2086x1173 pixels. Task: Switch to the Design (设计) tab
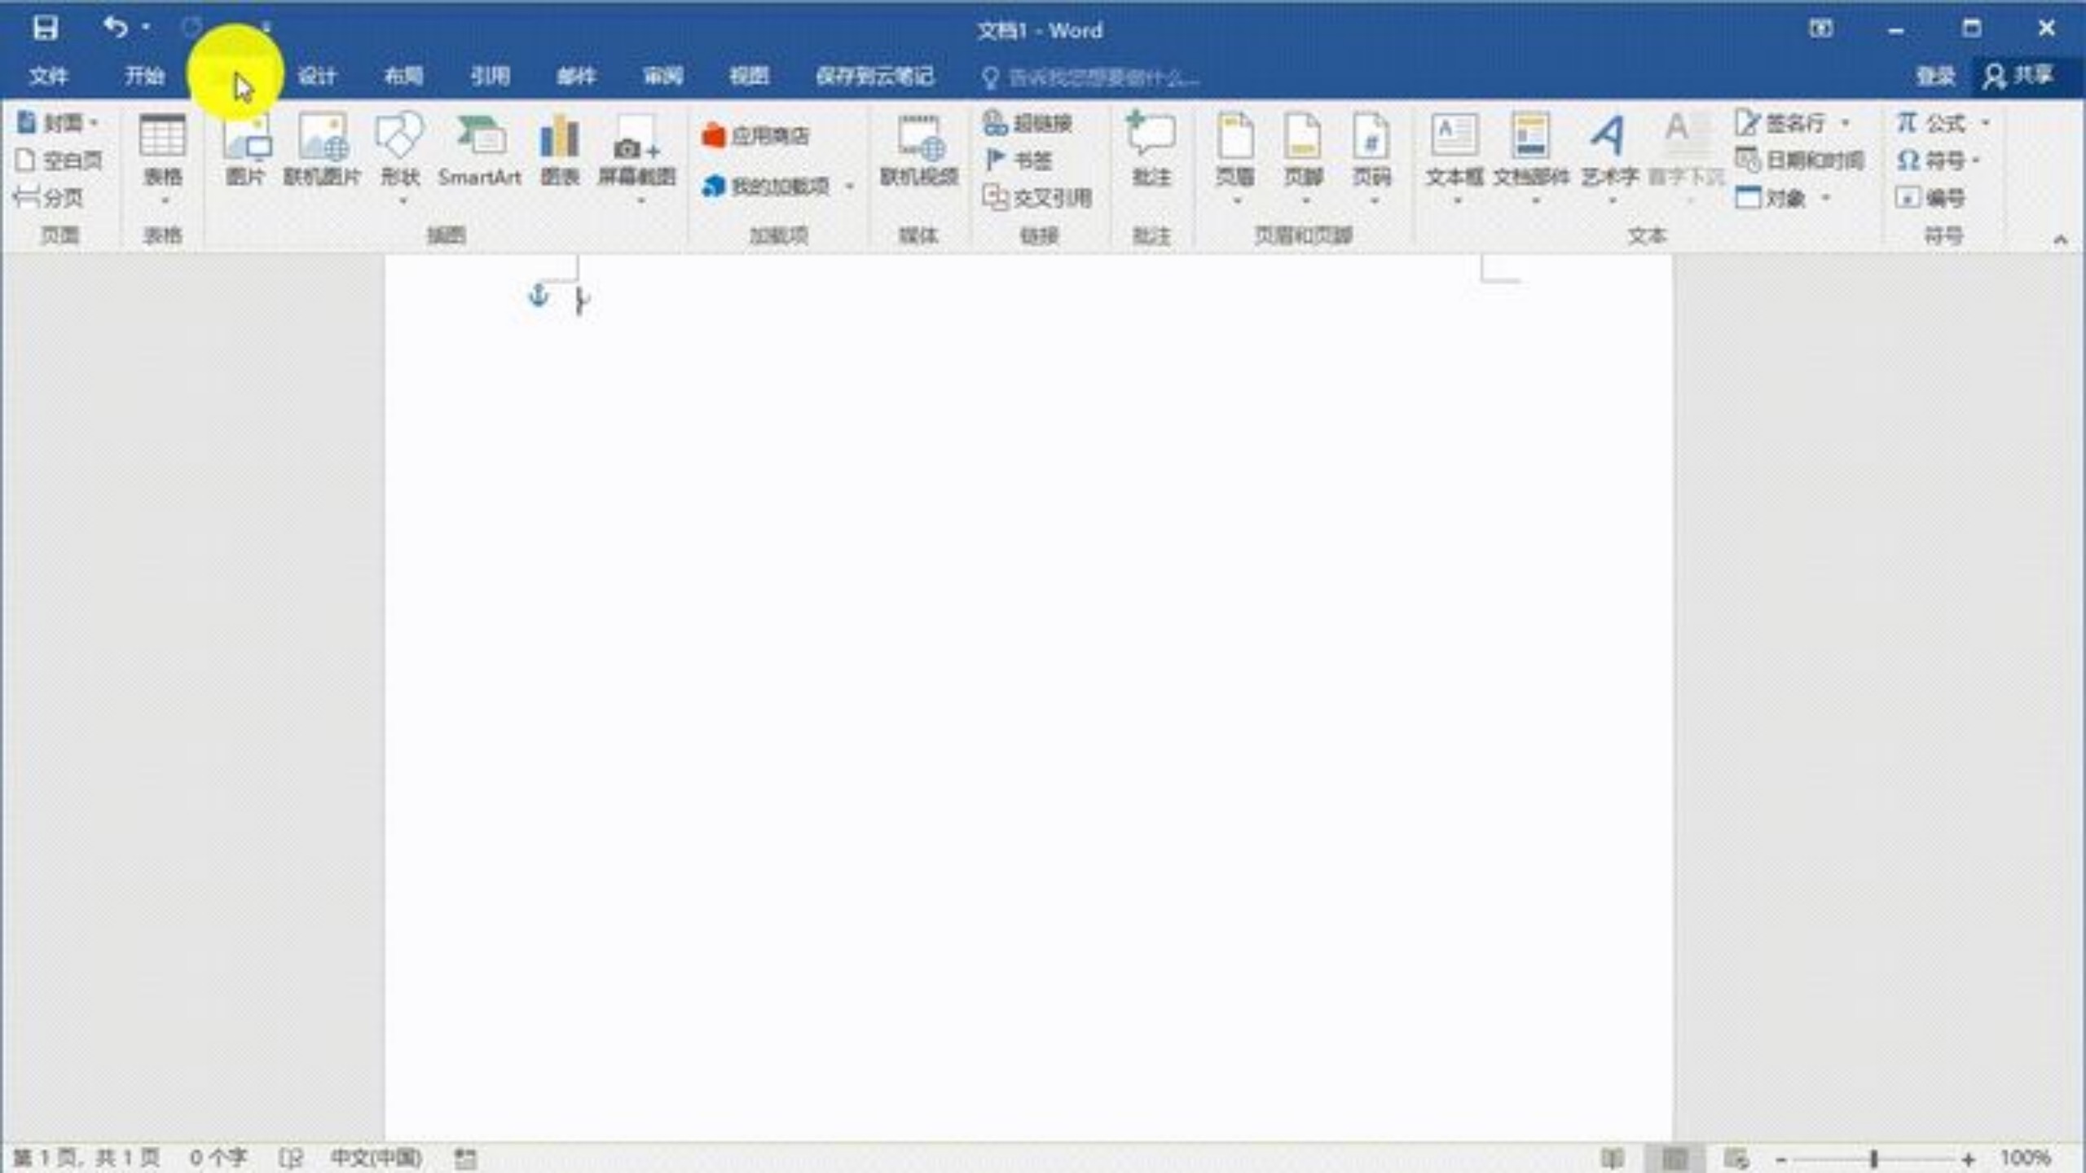[x=317, y=77]
